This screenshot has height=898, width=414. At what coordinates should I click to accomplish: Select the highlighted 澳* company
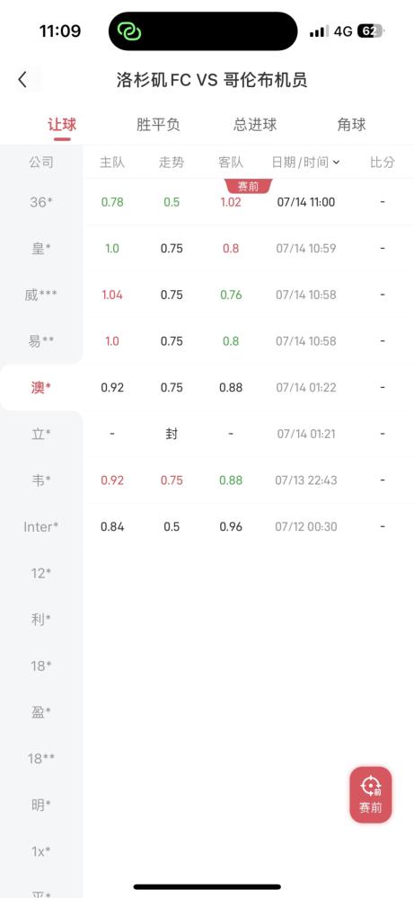click(41, 387)
